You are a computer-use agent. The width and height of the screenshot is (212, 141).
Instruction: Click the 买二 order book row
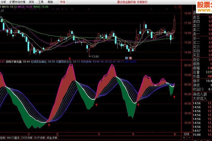coord(202,43)
